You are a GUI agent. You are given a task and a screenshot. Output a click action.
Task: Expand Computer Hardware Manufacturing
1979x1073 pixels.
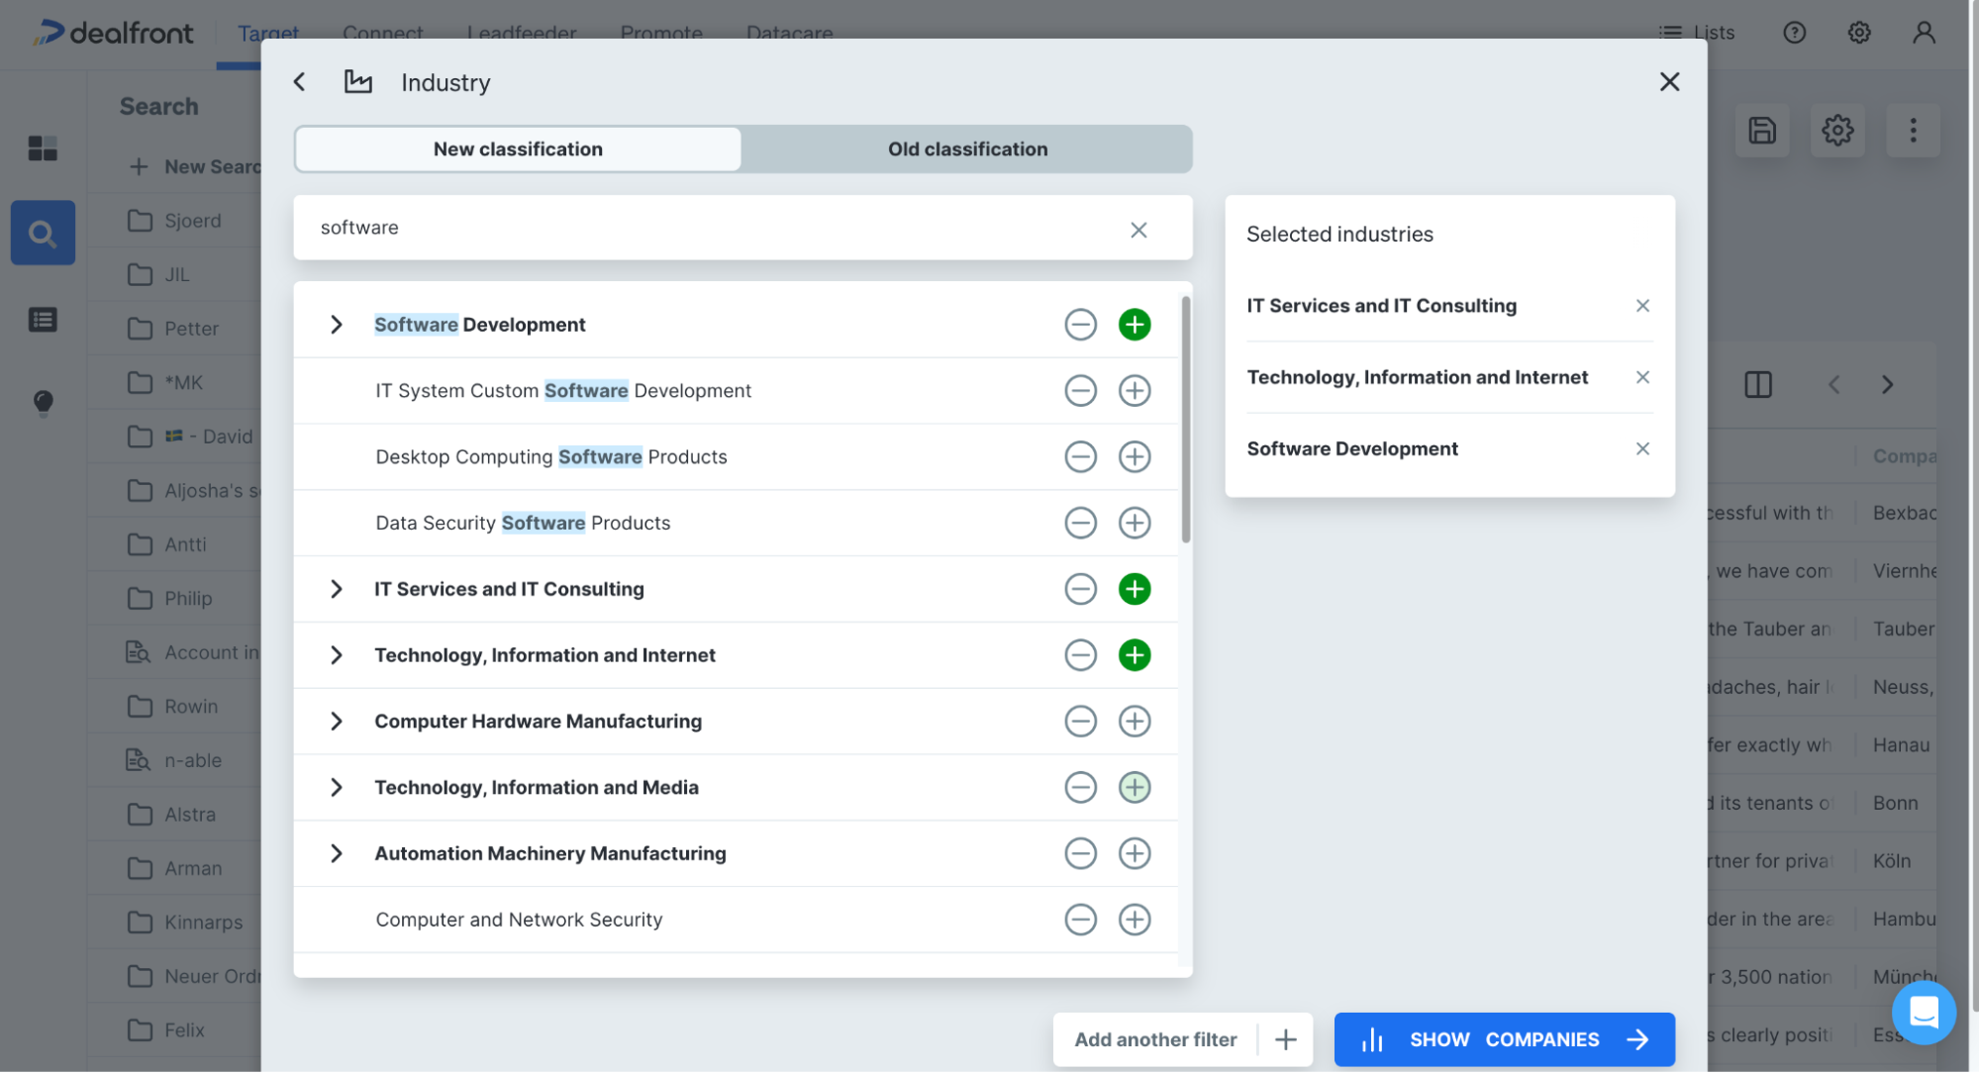pyautogui.click(x=336, y=721)
